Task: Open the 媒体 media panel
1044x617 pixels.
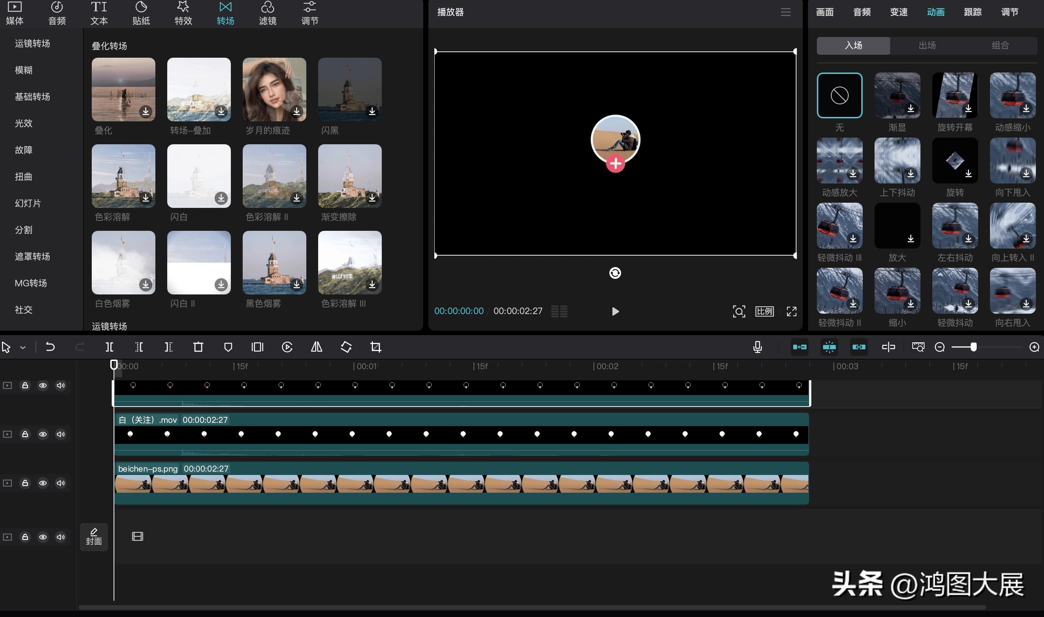Action: pyautogui.click(x=14, y=13)
